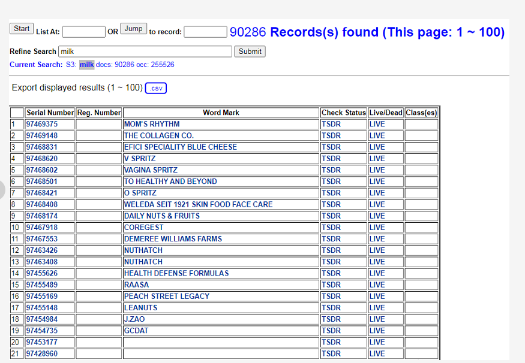
Task: Export displayed results as .csv
Action: (x=155, y=88)
